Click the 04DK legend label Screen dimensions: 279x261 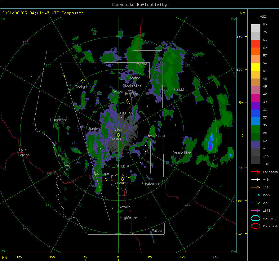267,180
